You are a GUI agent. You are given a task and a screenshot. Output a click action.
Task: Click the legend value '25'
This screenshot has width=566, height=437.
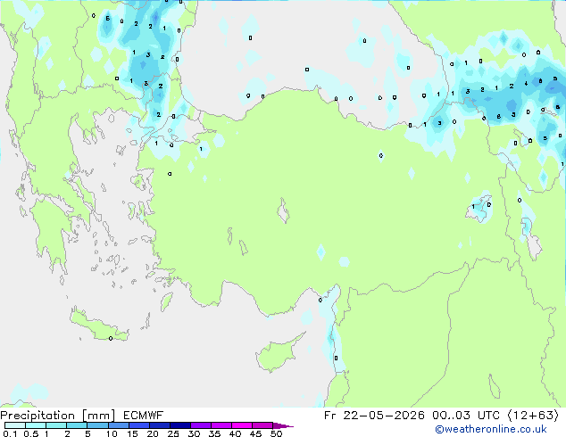tap(173, 433)
